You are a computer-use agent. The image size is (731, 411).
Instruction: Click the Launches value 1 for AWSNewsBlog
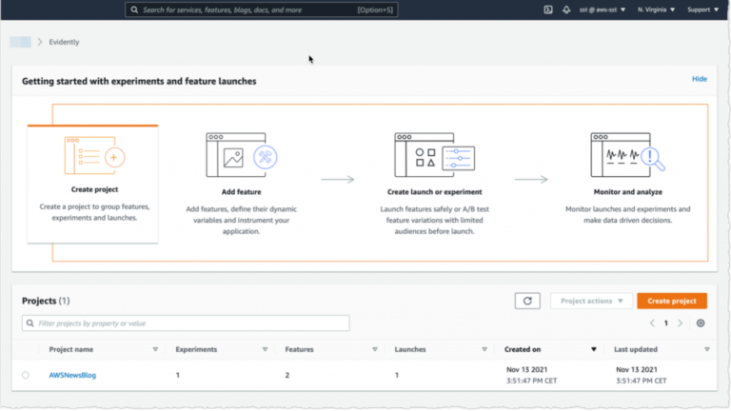[x=397, y=375]
